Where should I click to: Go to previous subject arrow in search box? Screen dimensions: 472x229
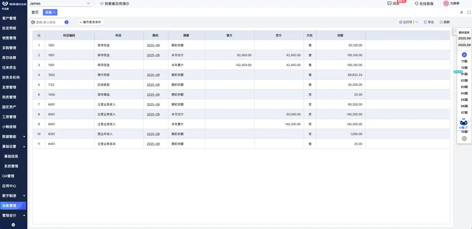(33, 22)
